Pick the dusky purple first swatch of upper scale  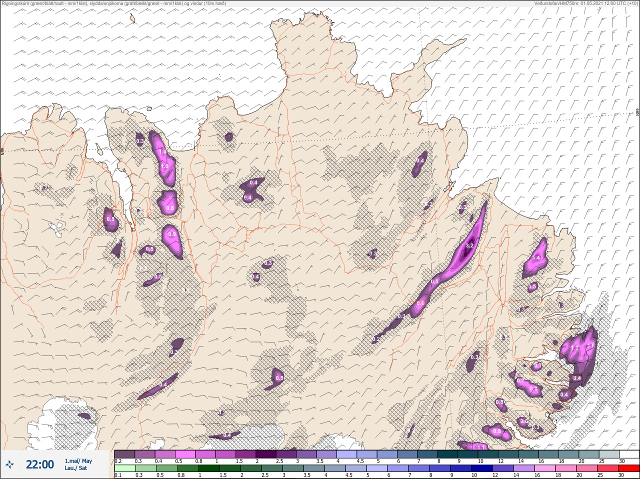(125, 454)
